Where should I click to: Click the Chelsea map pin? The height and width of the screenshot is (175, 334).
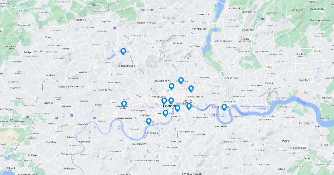pyautogui.click(x=149, y=121)
